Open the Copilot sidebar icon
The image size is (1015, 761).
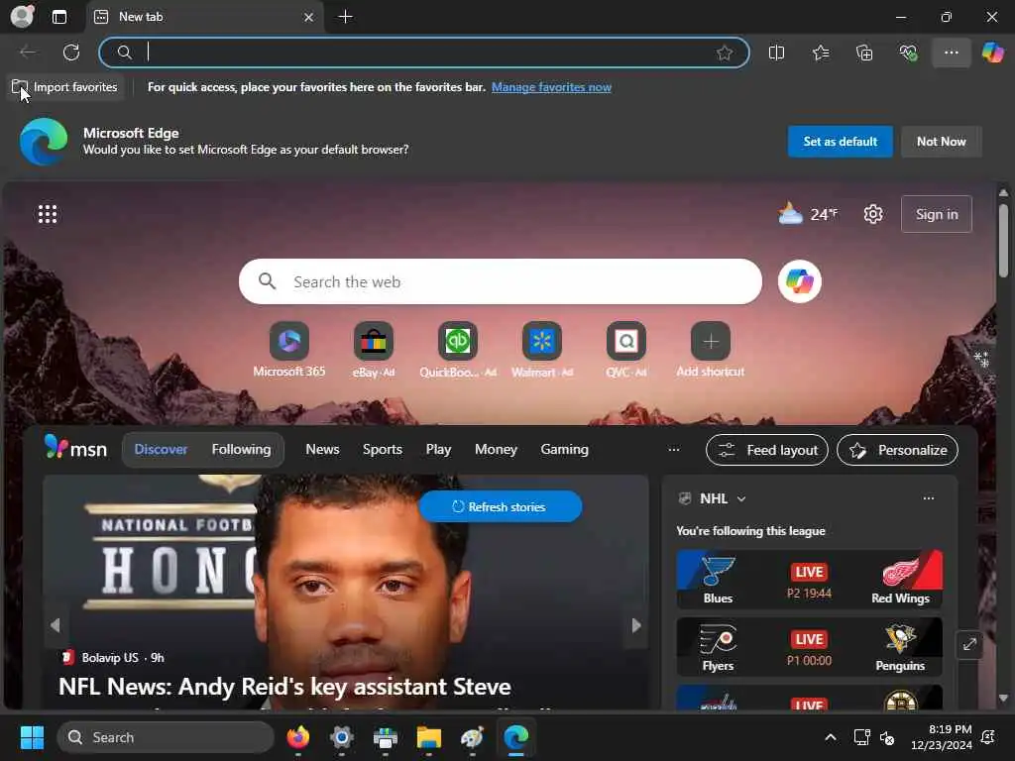tap(992, 53)
